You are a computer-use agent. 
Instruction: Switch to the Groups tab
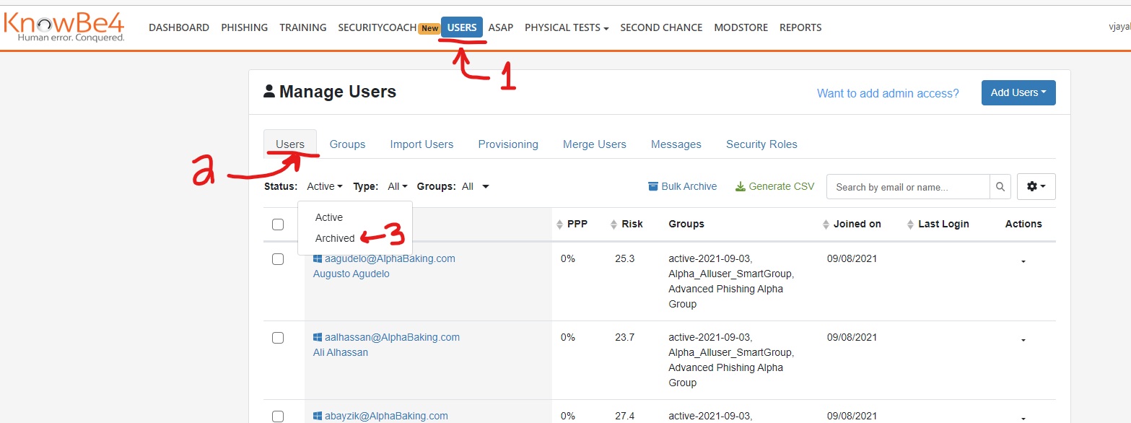[x=348, y=144]
